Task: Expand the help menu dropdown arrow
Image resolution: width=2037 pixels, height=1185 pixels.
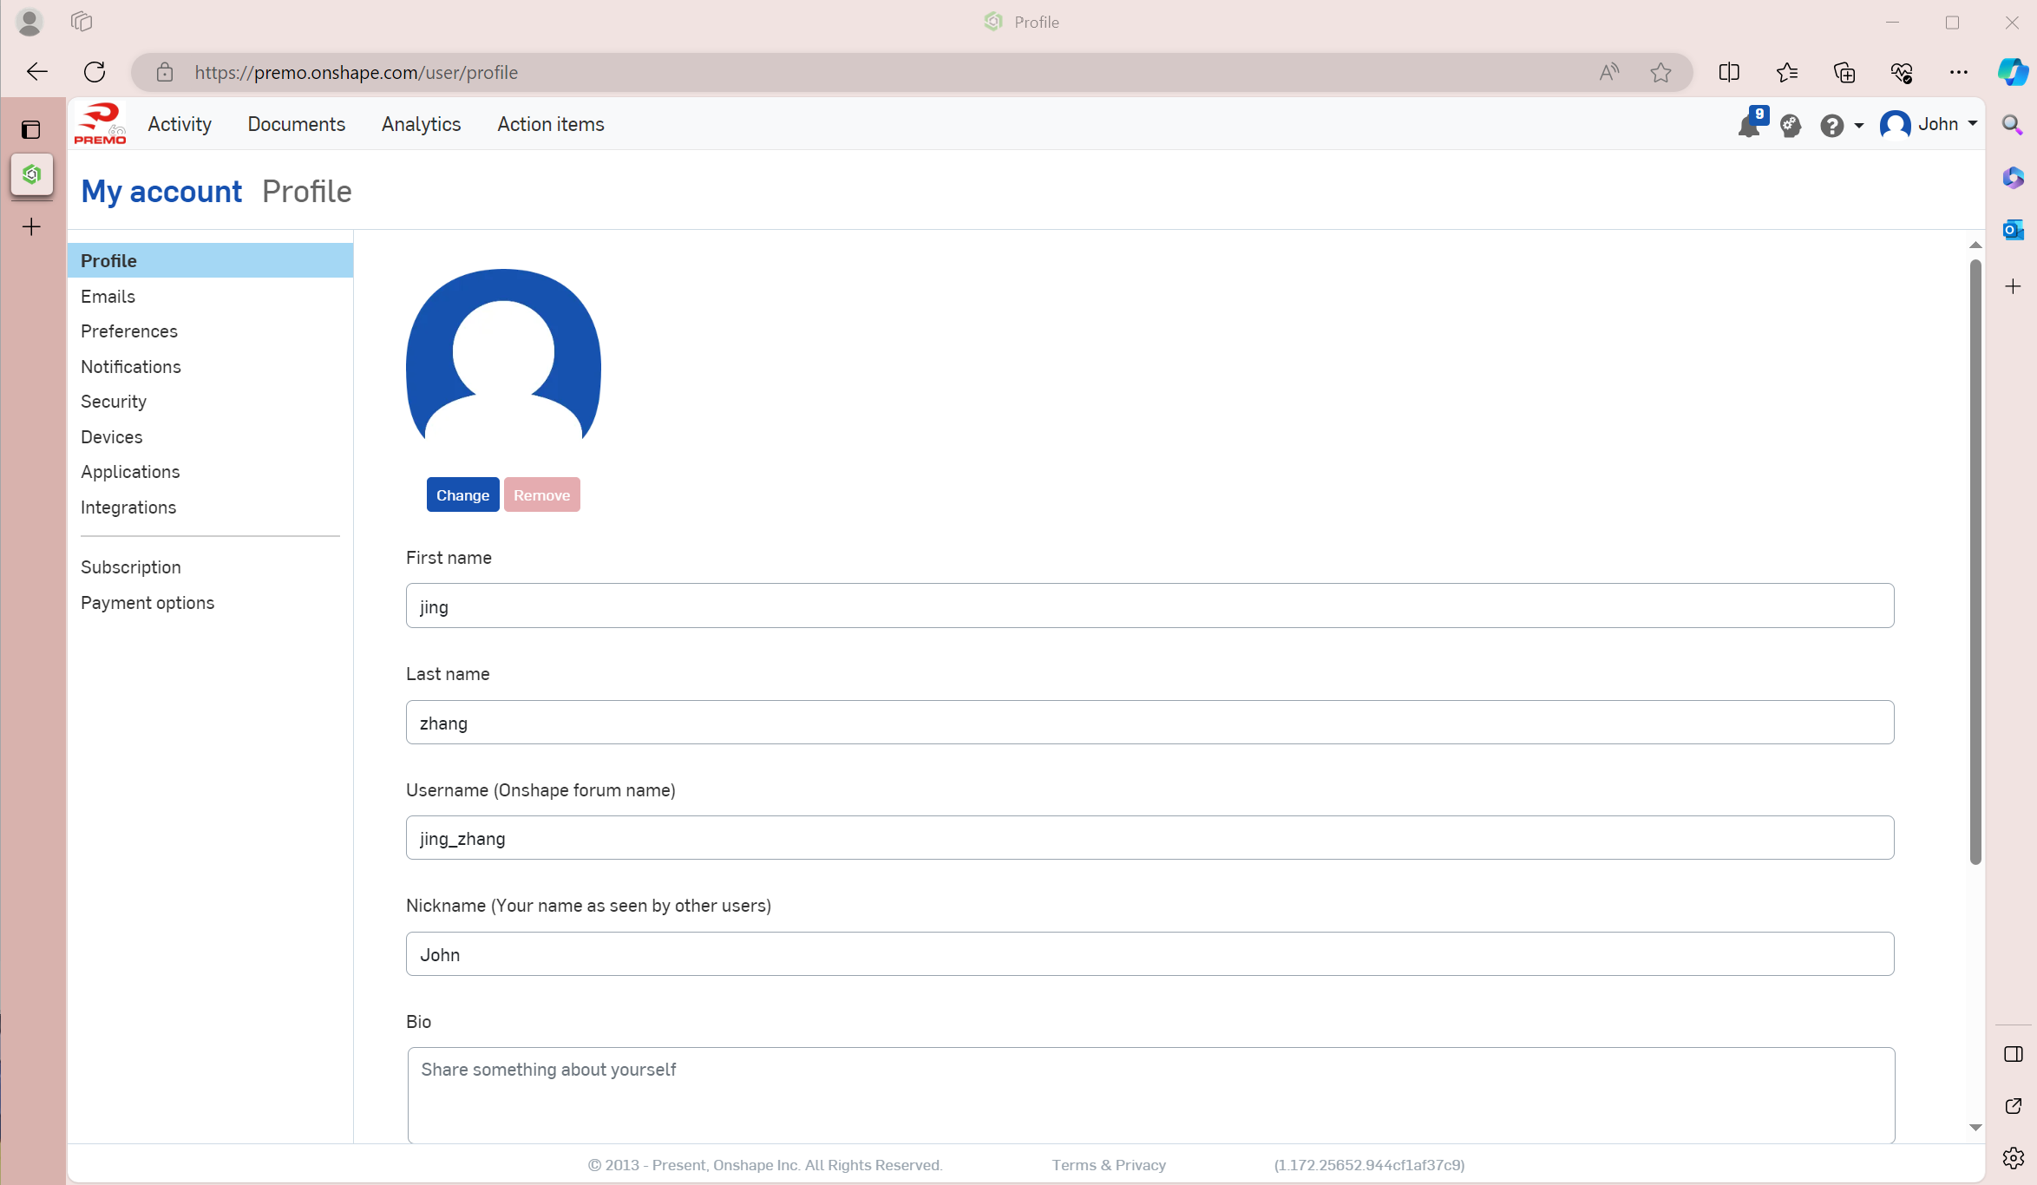Action: (1858, 126)
